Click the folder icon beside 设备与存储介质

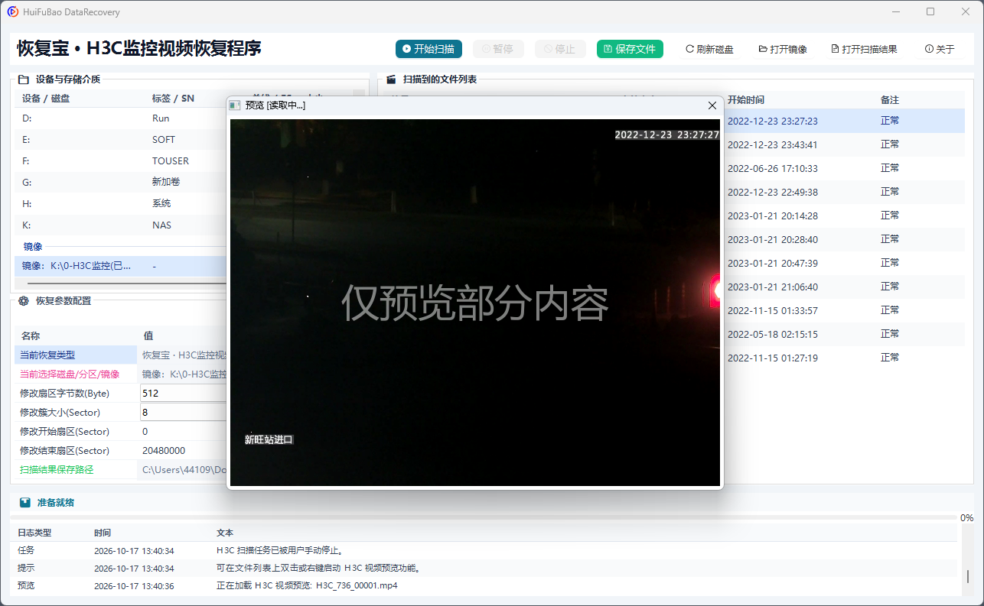[23, 79]
